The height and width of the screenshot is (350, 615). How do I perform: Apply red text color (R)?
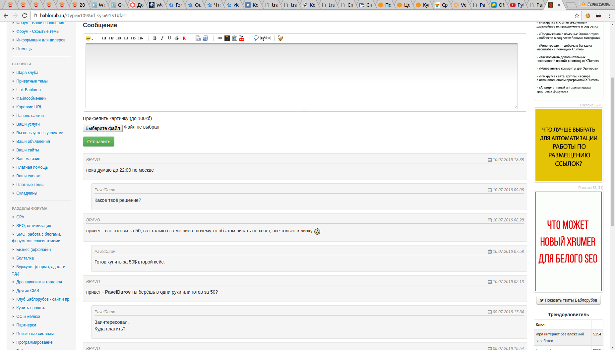pyautogui.click(x=184, y=38)
